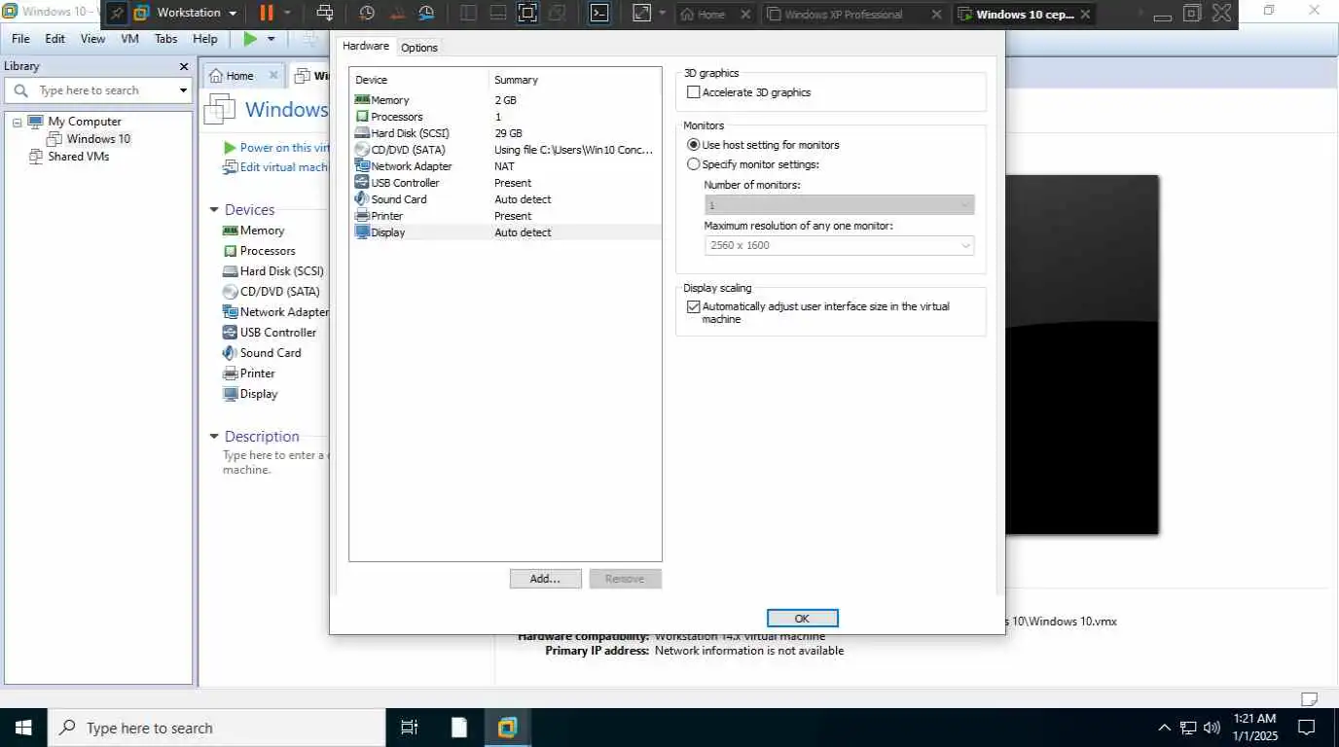Collapse the My Computer tree node

tap(18, 123)
